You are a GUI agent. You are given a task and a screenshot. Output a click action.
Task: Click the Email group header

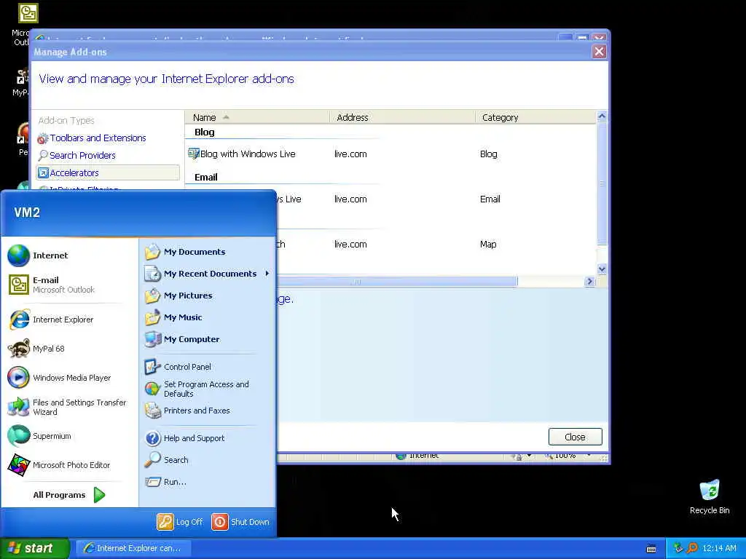206,178
